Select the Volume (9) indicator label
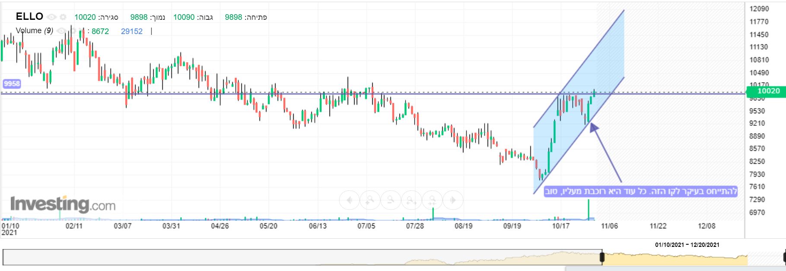 click(35, 31)
